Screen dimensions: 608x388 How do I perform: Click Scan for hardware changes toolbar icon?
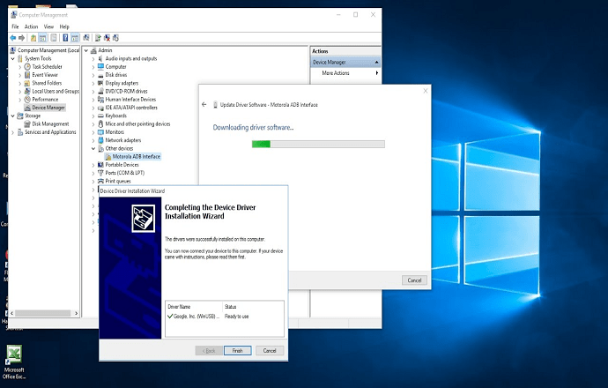point(86,38)
